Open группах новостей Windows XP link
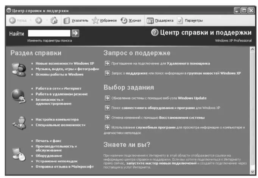This screenshot has height=178, width=258. click(214, 73)
